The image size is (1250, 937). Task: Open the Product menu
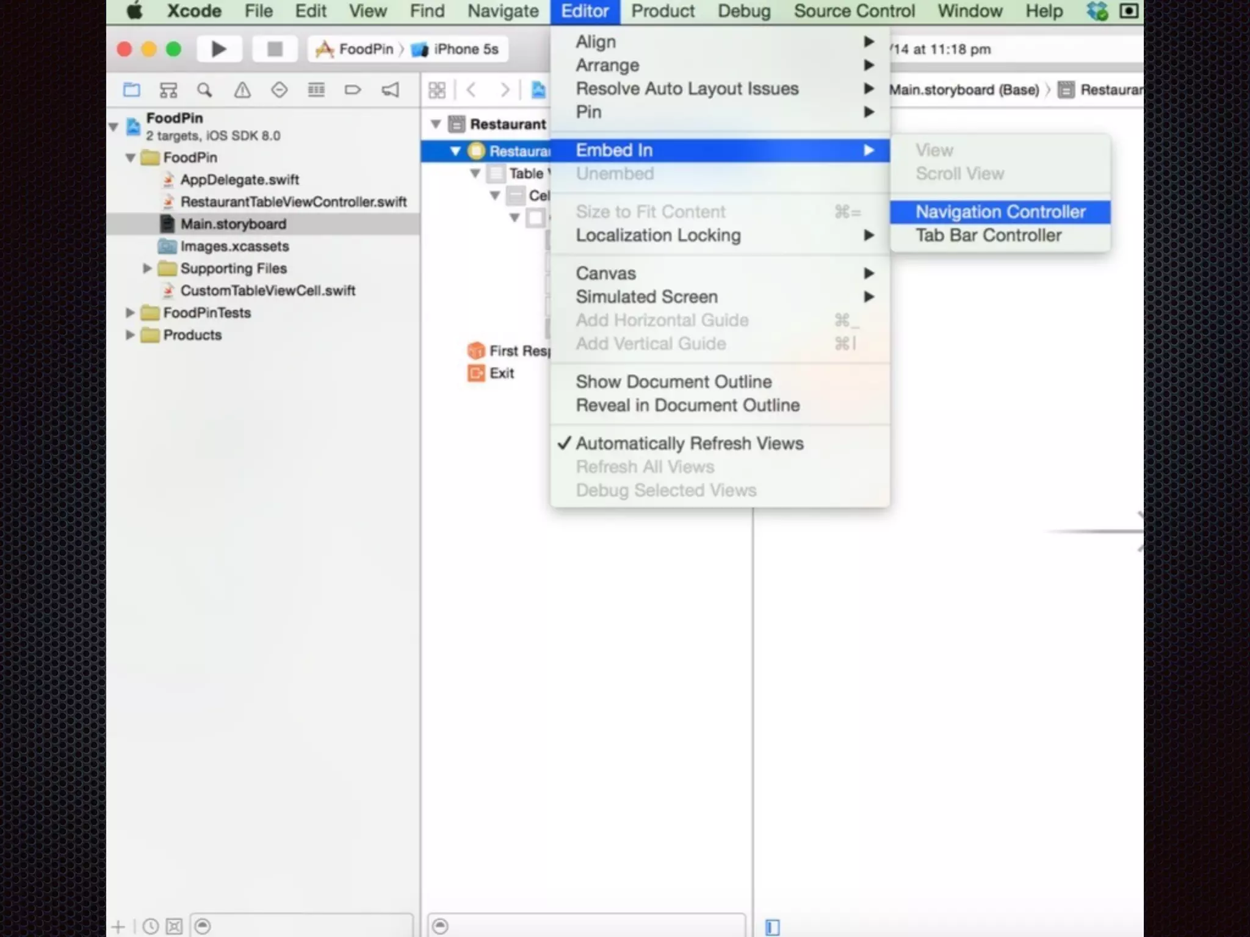(x=662, y=11)
